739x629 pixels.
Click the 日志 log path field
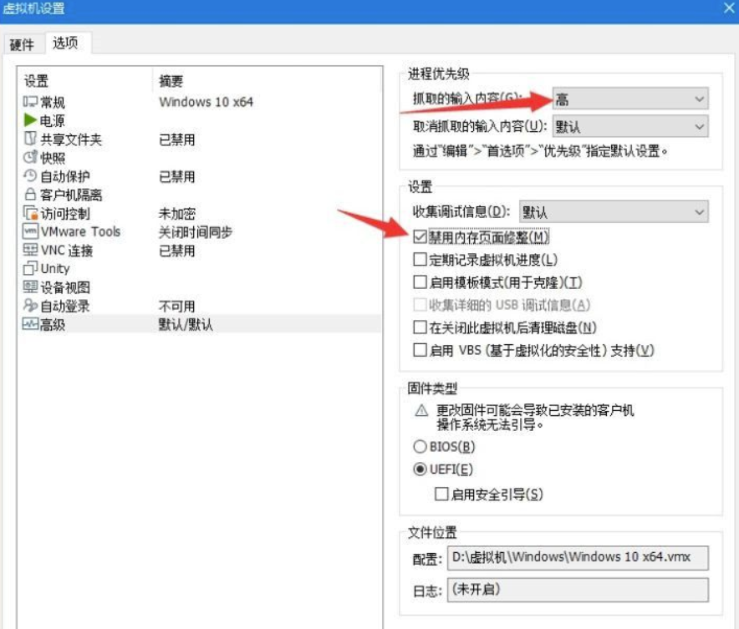578,590
